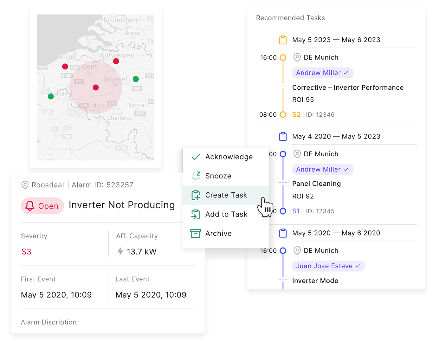Click the red map marker near Antwerpen
Viewport: 433px width, 342px height.
[x=116, y=61]
